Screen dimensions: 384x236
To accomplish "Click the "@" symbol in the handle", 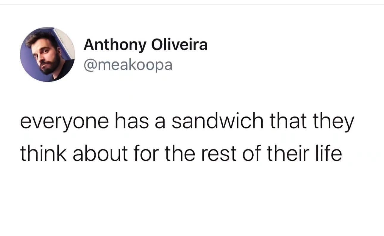I will click(x=89, y=65).
